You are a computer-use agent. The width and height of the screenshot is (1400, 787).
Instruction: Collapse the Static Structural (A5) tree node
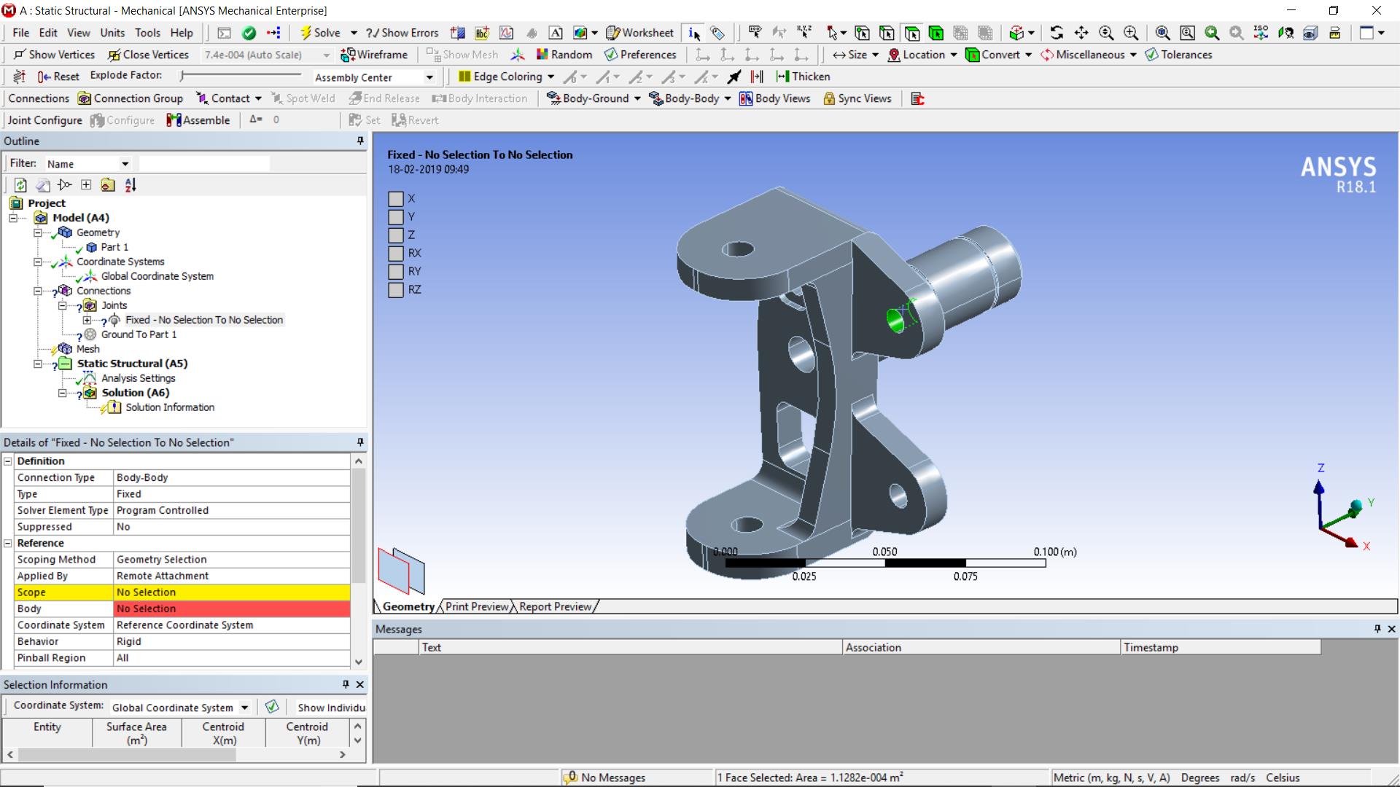[37, 364]
